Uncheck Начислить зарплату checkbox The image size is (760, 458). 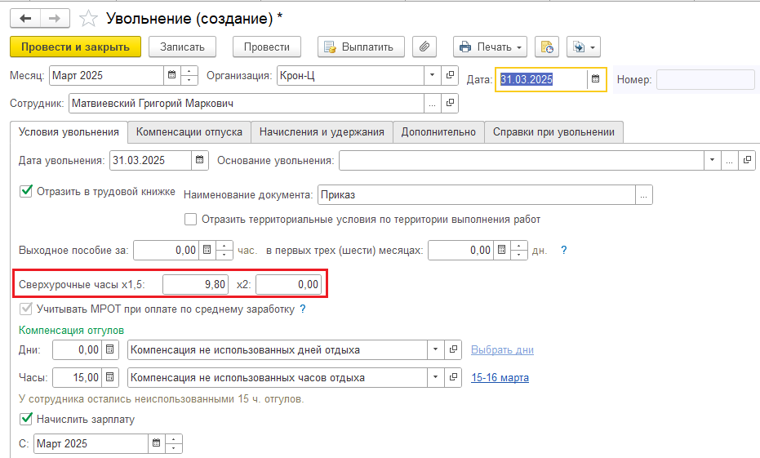tap(25, 419)
